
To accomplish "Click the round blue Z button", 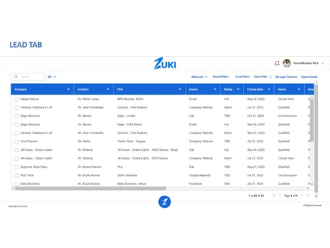I will coord(164,202).
